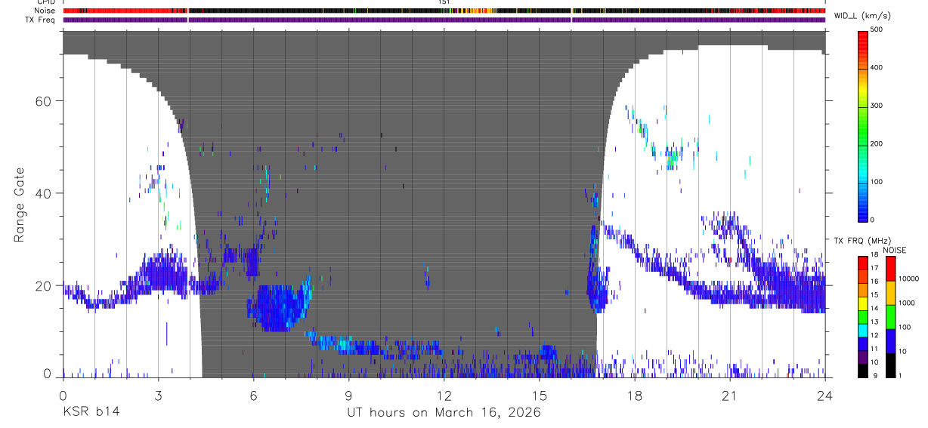This screenshot has height=428, width=928.
Task: Click the black 9–10 MHz TX FRQ swatch
Action: tap(863, 371)
